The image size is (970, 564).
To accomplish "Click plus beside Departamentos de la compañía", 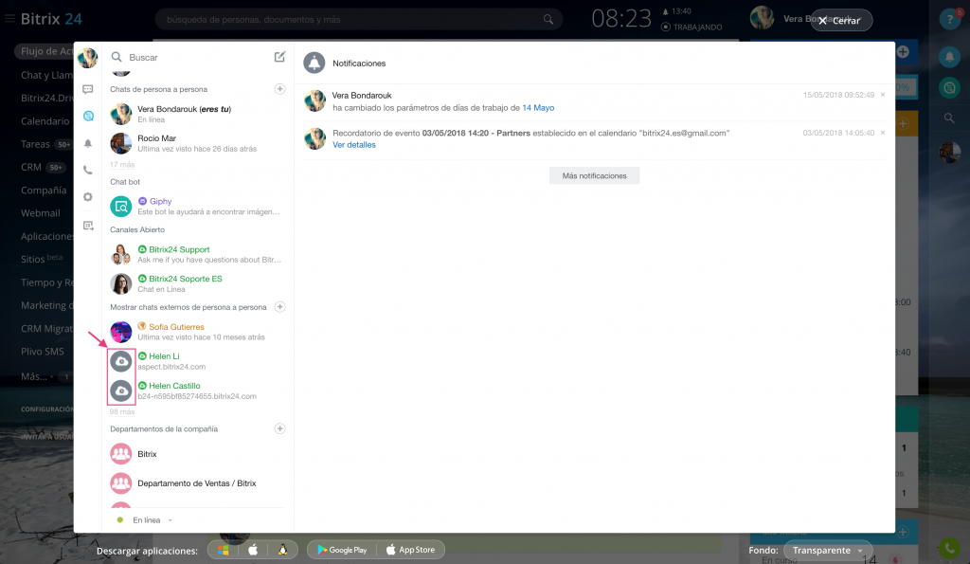I will [x=279, y=428].
